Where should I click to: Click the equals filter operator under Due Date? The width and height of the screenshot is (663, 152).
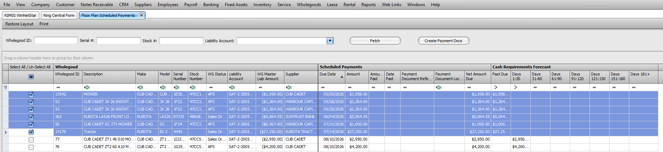tap(323, 87)
